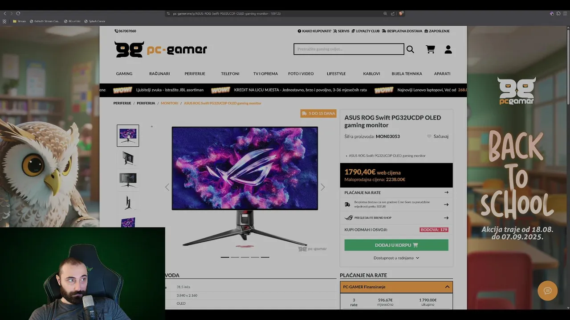Open LOYALTY CLUB link

365,31
